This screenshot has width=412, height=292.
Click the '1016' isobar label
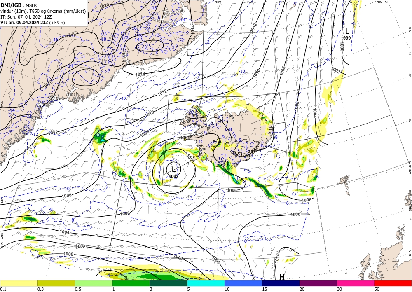point(47,84)
